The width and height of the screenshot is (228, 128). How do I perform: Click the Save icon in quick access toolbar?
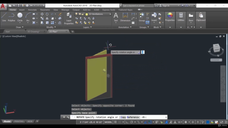[x=19, y=6]
